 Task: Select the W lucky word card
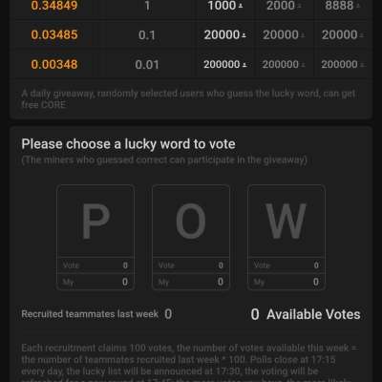[x=286, y=237]
